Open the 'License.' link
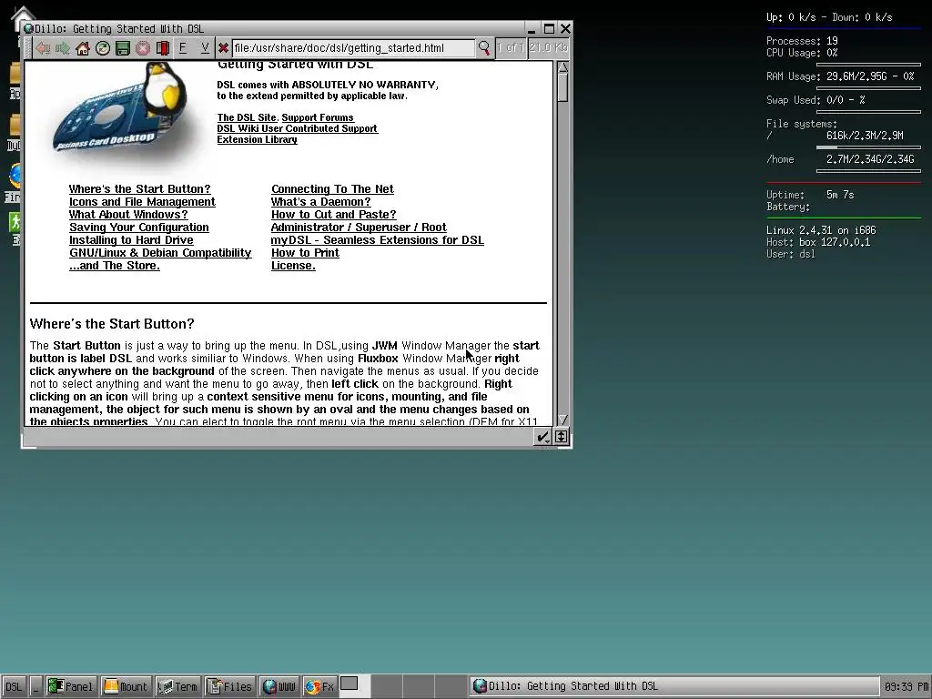 pos(293,266)
